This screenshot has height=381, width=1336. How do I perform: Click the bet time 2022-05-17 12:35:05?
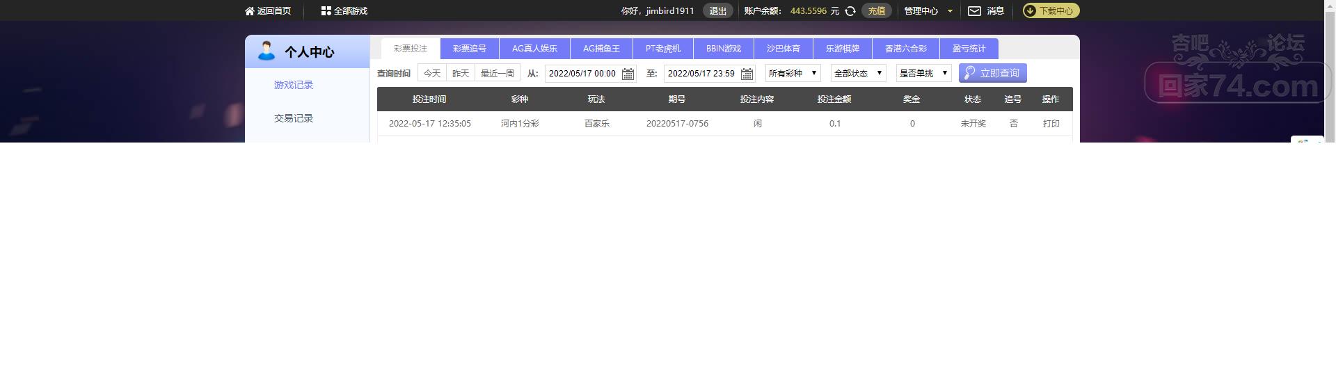(x=430, y=124)
